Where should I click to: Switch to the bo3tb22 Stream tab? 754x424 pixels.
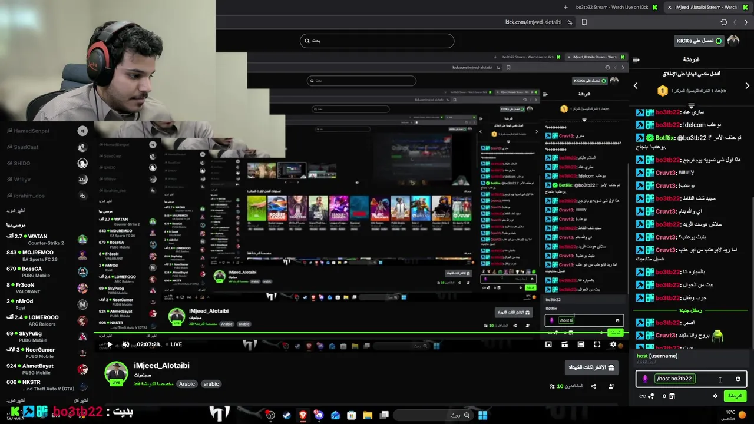tap(616, 7)
